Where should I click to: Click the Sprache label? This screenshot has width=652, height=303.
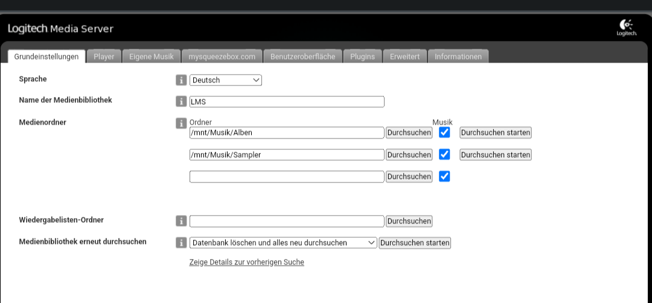click(33, 79)
